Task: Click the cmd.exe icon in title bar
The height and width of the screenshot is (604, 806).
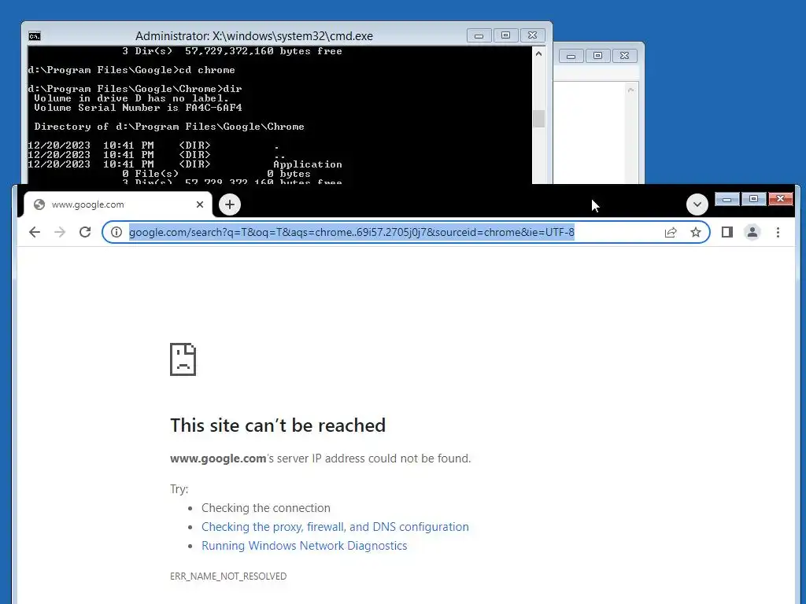Action: tap(35, 36)
